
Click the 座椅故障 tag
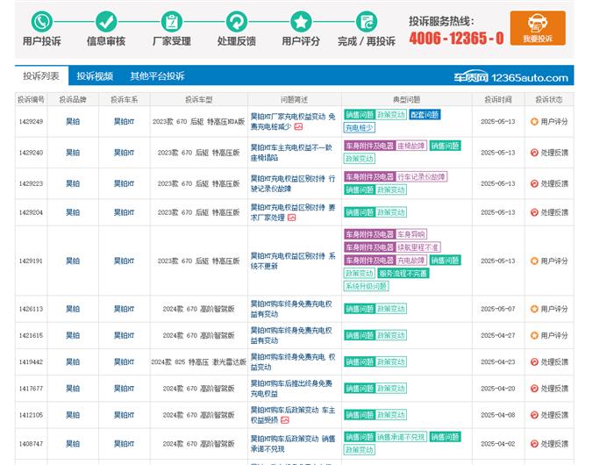(x=411, y=146)
